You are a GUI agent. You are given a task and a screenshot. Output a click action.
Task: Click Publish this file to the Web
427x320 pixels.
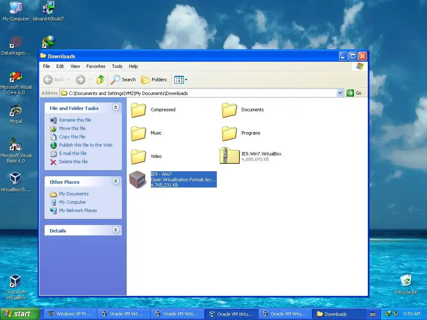pyautogui.click(x=86, y=145)
